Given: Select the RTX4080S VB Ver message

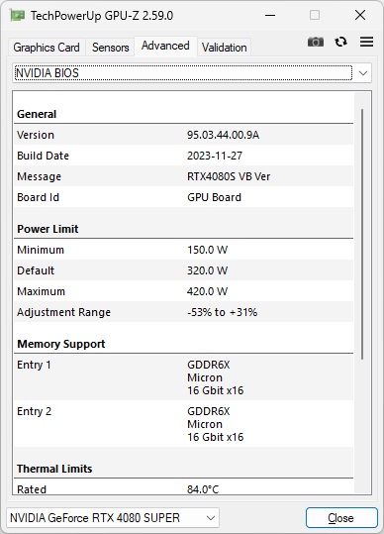Looking at the screenshot, I should (x=229, y=176).
